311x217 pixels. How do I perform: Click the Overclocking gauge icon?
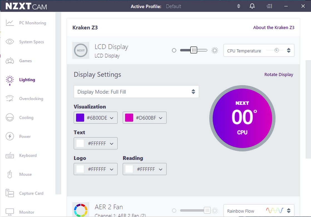[10, 98]
